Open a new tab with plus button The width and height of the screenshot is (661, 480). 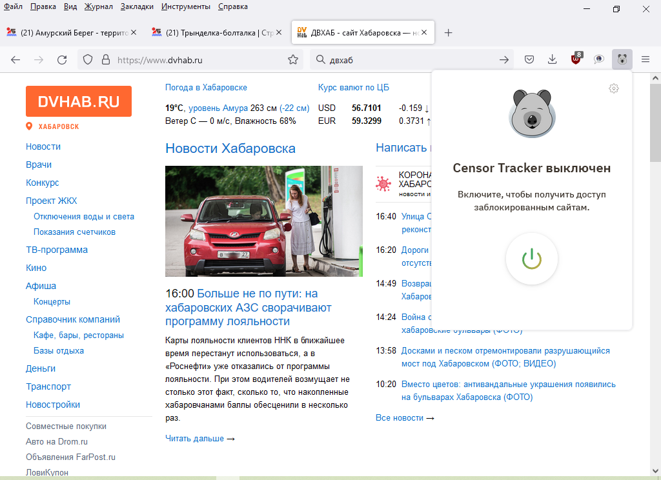(449, 32)
